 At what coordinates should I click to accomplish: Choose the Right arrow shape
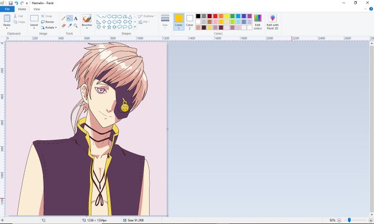[x=119, y=21]
